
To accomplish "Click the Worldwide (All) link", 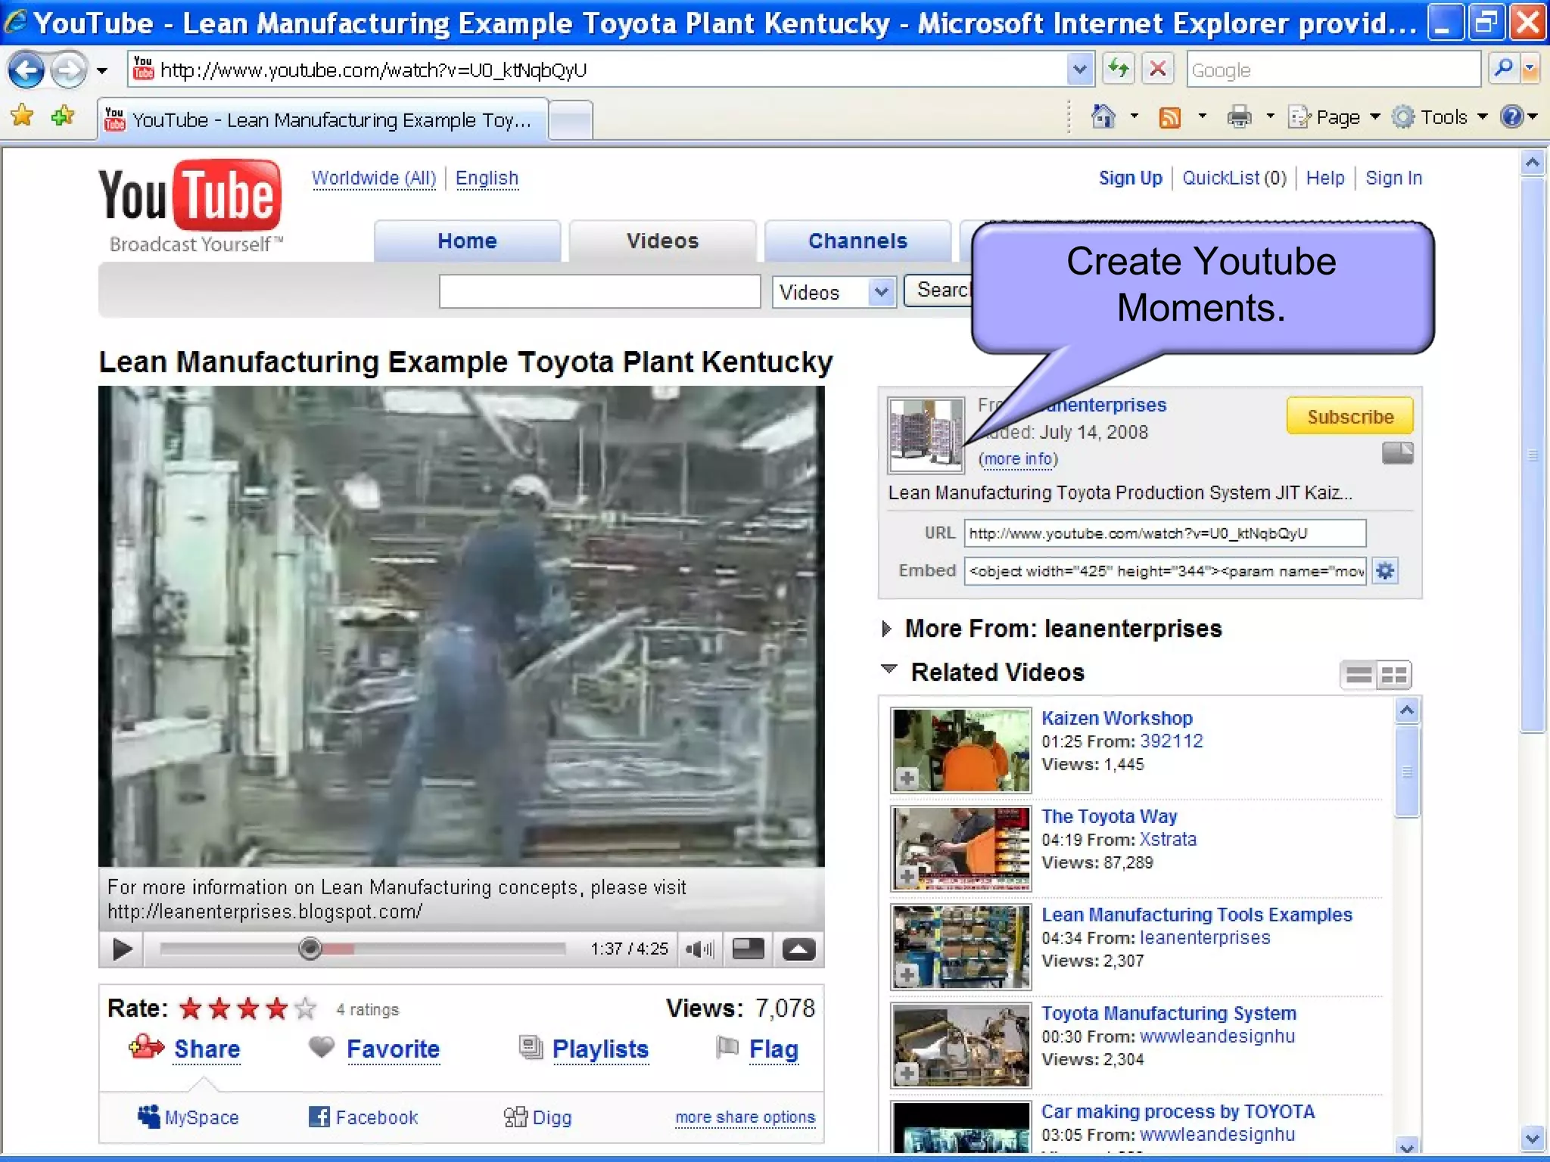I will 374,179.
